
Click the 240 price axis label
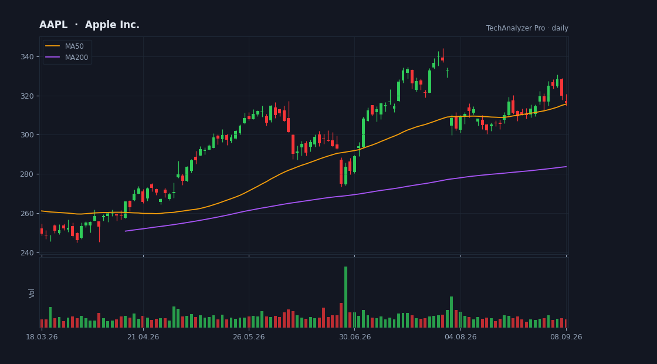27,252
